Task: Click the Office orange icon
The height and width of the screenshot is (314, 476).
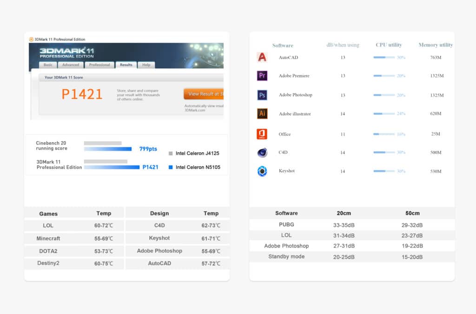Action: [262, 134]
